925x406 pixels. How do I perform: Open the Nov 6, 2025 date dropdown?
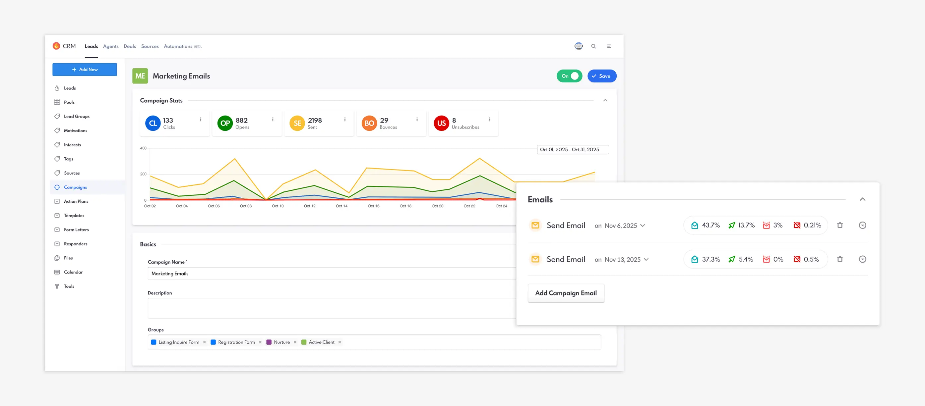click(643, 226)
